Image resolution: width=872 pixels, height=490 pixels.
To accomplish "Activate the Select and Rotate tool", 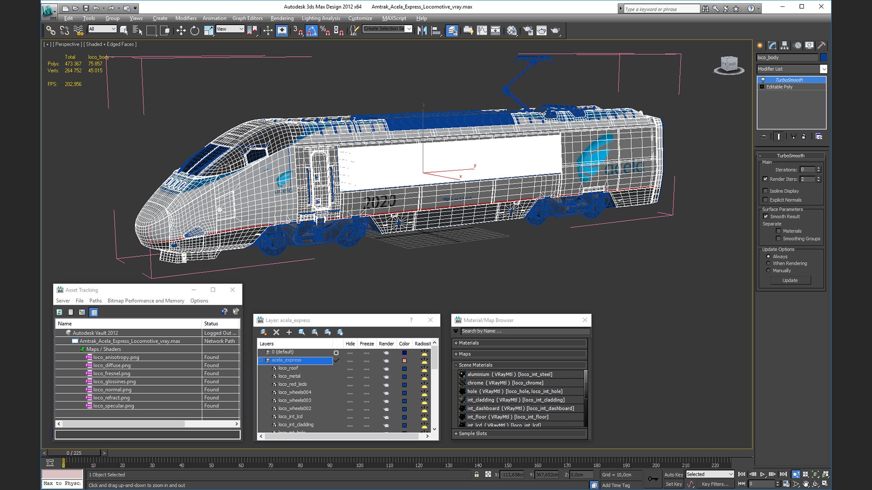I will point(194,30).
